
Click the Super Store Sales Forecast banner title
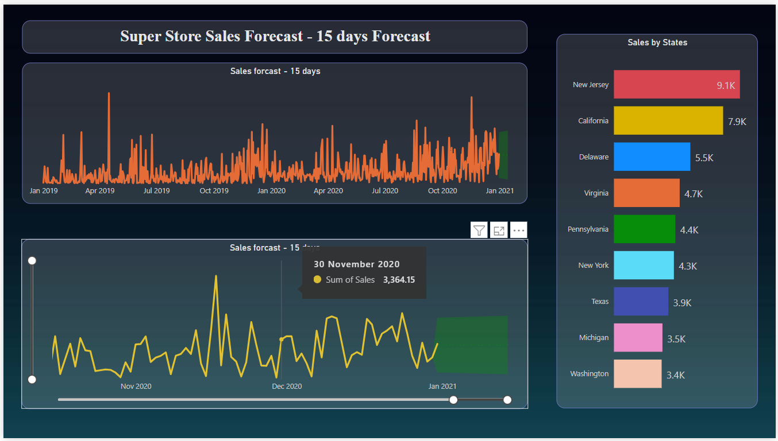coord(275,36)
